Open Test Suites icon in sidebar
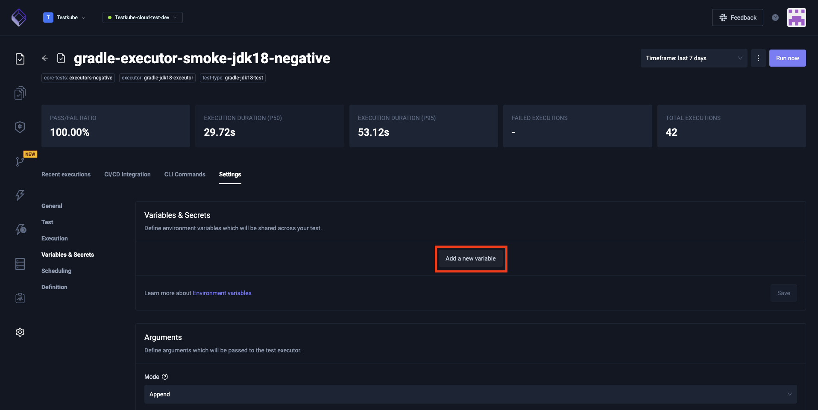Image resolution: width=818 pixels, height=410 pixels. 20,93
